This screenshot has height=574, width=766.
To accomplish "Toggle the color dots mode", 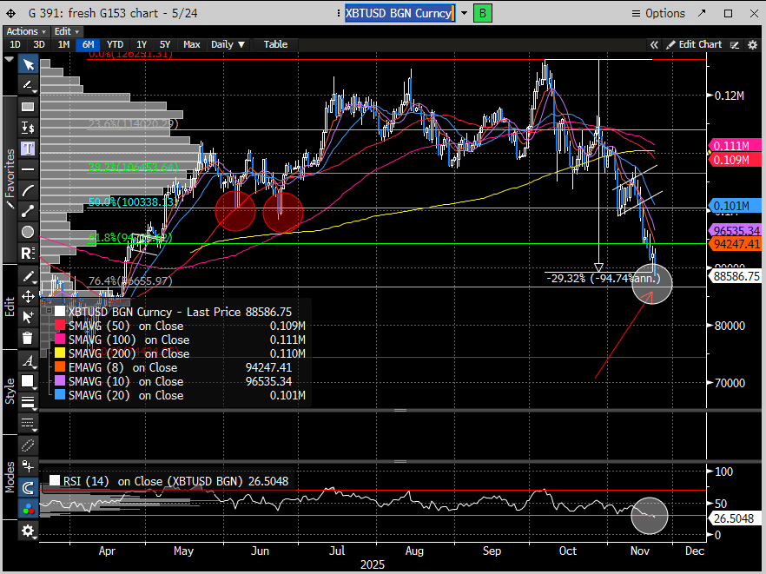I will (28, 509).
